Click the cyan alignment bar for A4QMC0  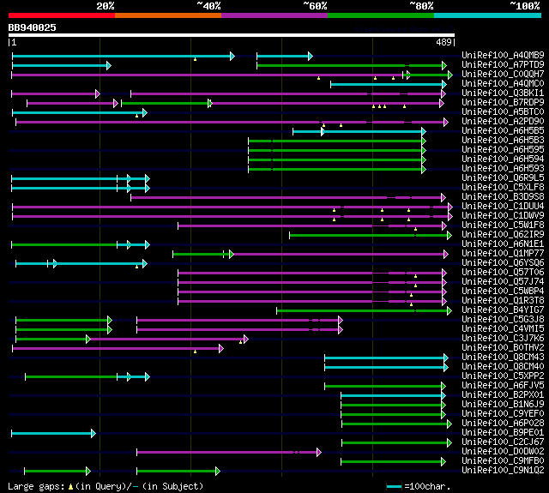(386, 84)
